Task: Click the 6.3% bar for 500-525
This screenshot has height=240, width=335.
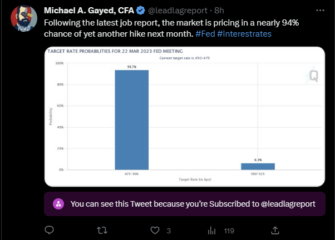Action: pos(258,167)
